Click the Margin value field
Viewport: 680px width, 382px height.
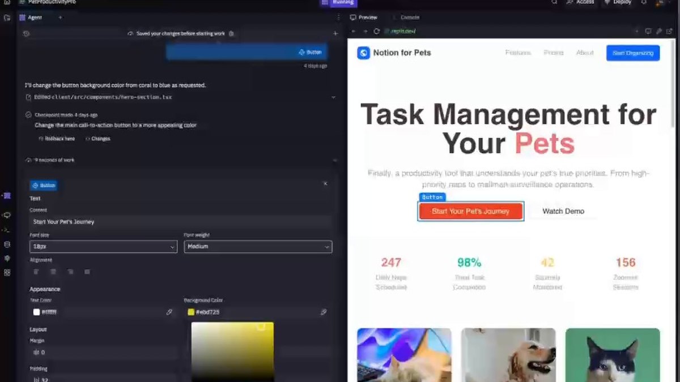[x=103, y=352]
